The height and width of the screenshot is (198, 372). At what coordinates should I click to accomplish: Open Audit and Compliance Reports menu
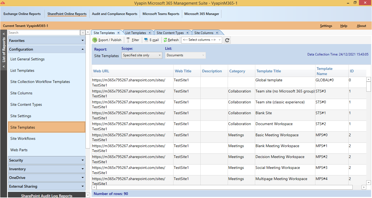pyautogui.click(x=115, y=14)
